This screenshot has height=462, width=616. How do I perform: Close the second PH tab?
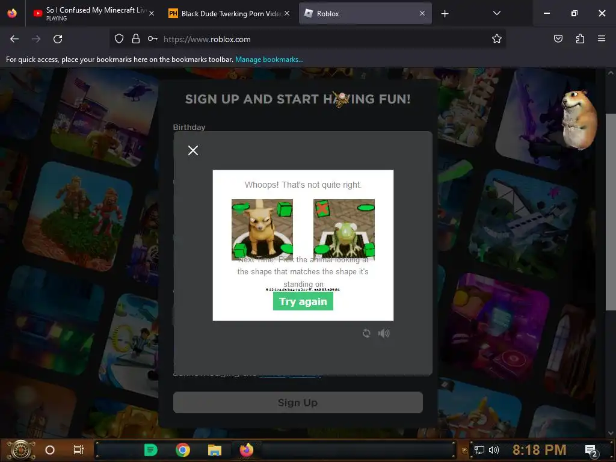[x=287, y=13]
